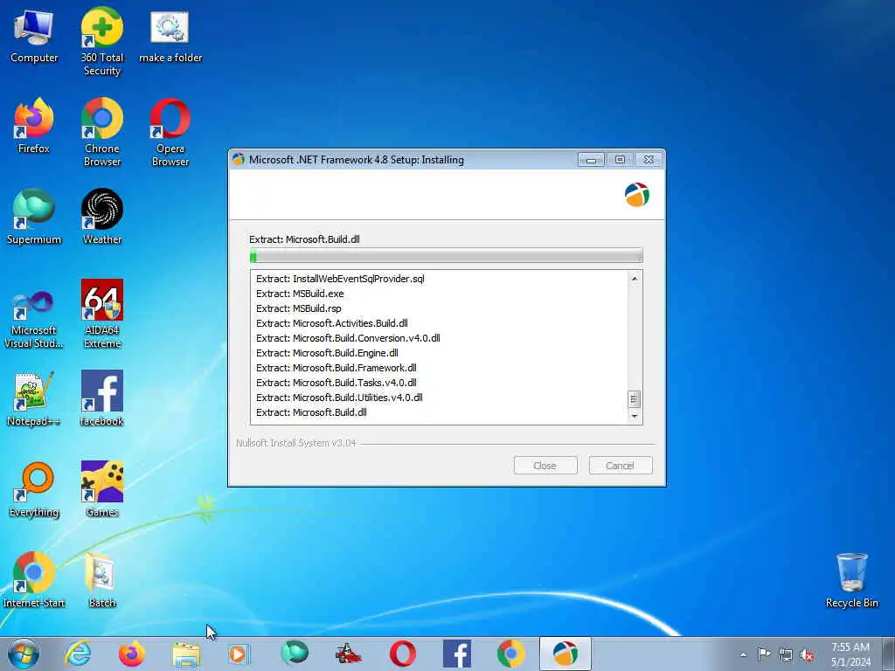
Task: Open Internet Explorer in taskbar
Action: point(78,654)
